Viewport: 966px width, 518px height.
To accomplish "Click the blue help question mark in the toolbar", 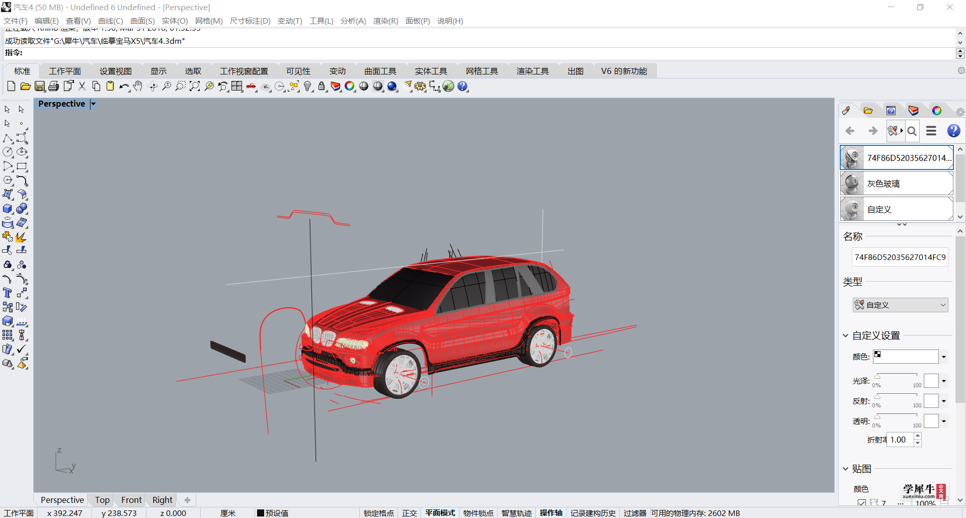I will coord(462,87).
